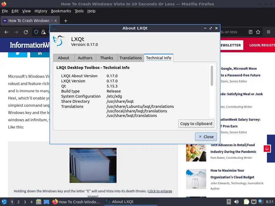Open the volume control in the system tray
Screen dimensions: 275x206
[x=236, y=202]
